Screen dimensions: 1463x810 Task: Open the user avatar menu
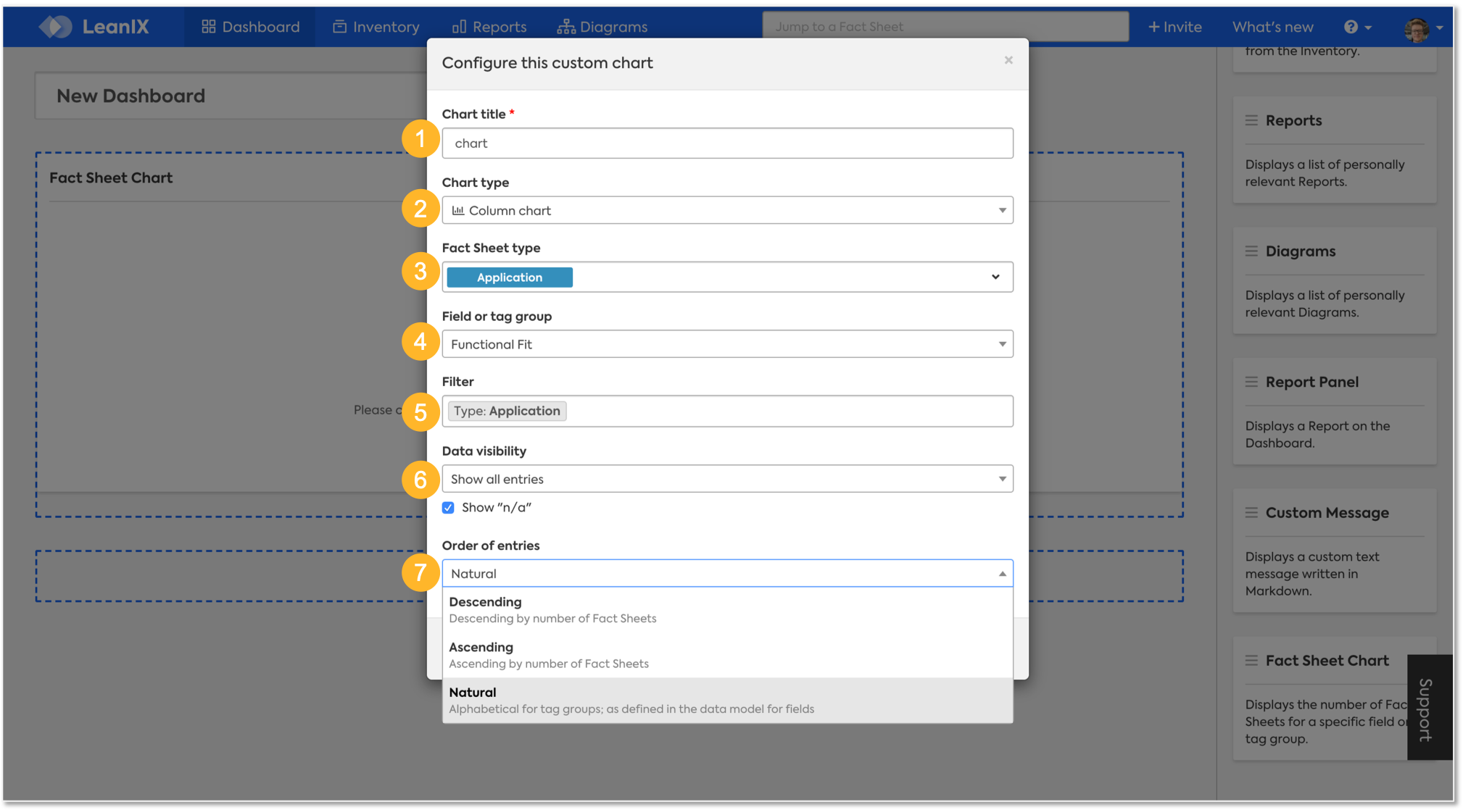tap(1417, 28)
